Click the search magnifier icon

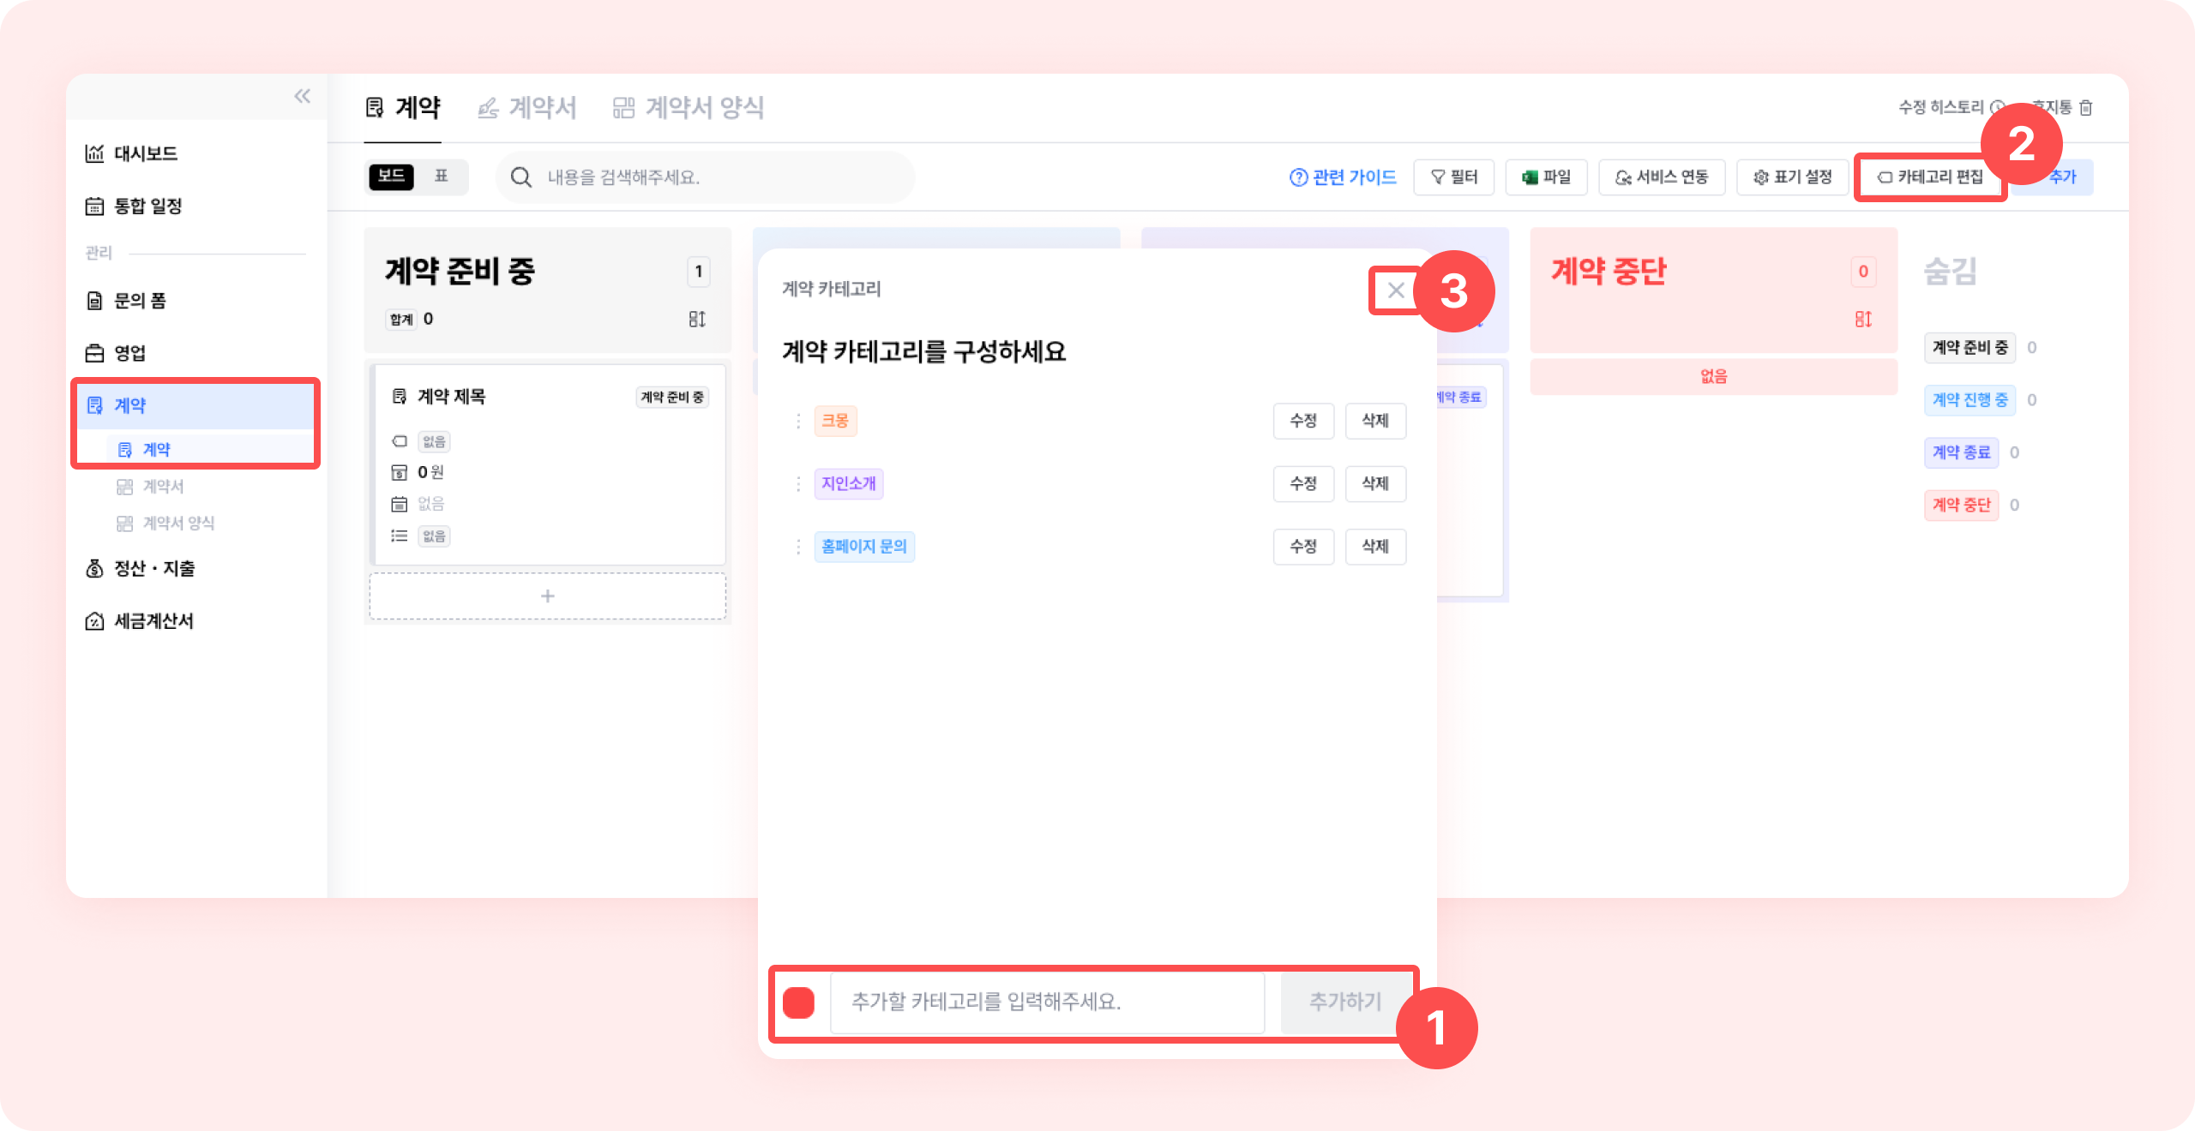point(520,177)
